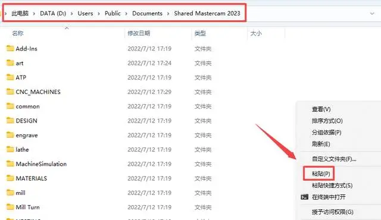Navigate to Users breadcrumb

(85, 13)
